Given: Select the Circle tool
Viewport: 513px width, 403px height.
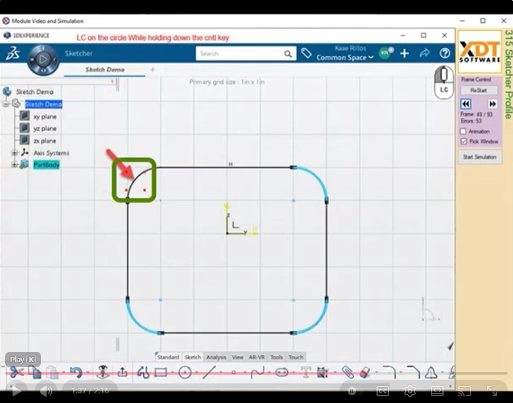Looking at the screenshot, I should [185, 372].
